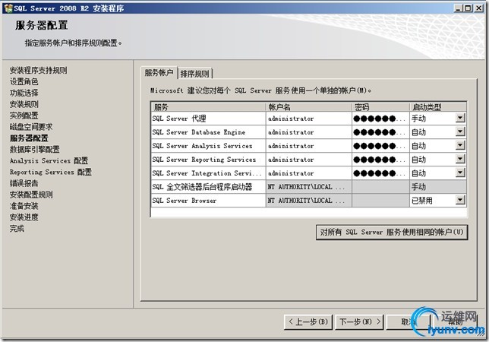
Task: Click password field for Reporting Services
Action: [x=380, y=160]
